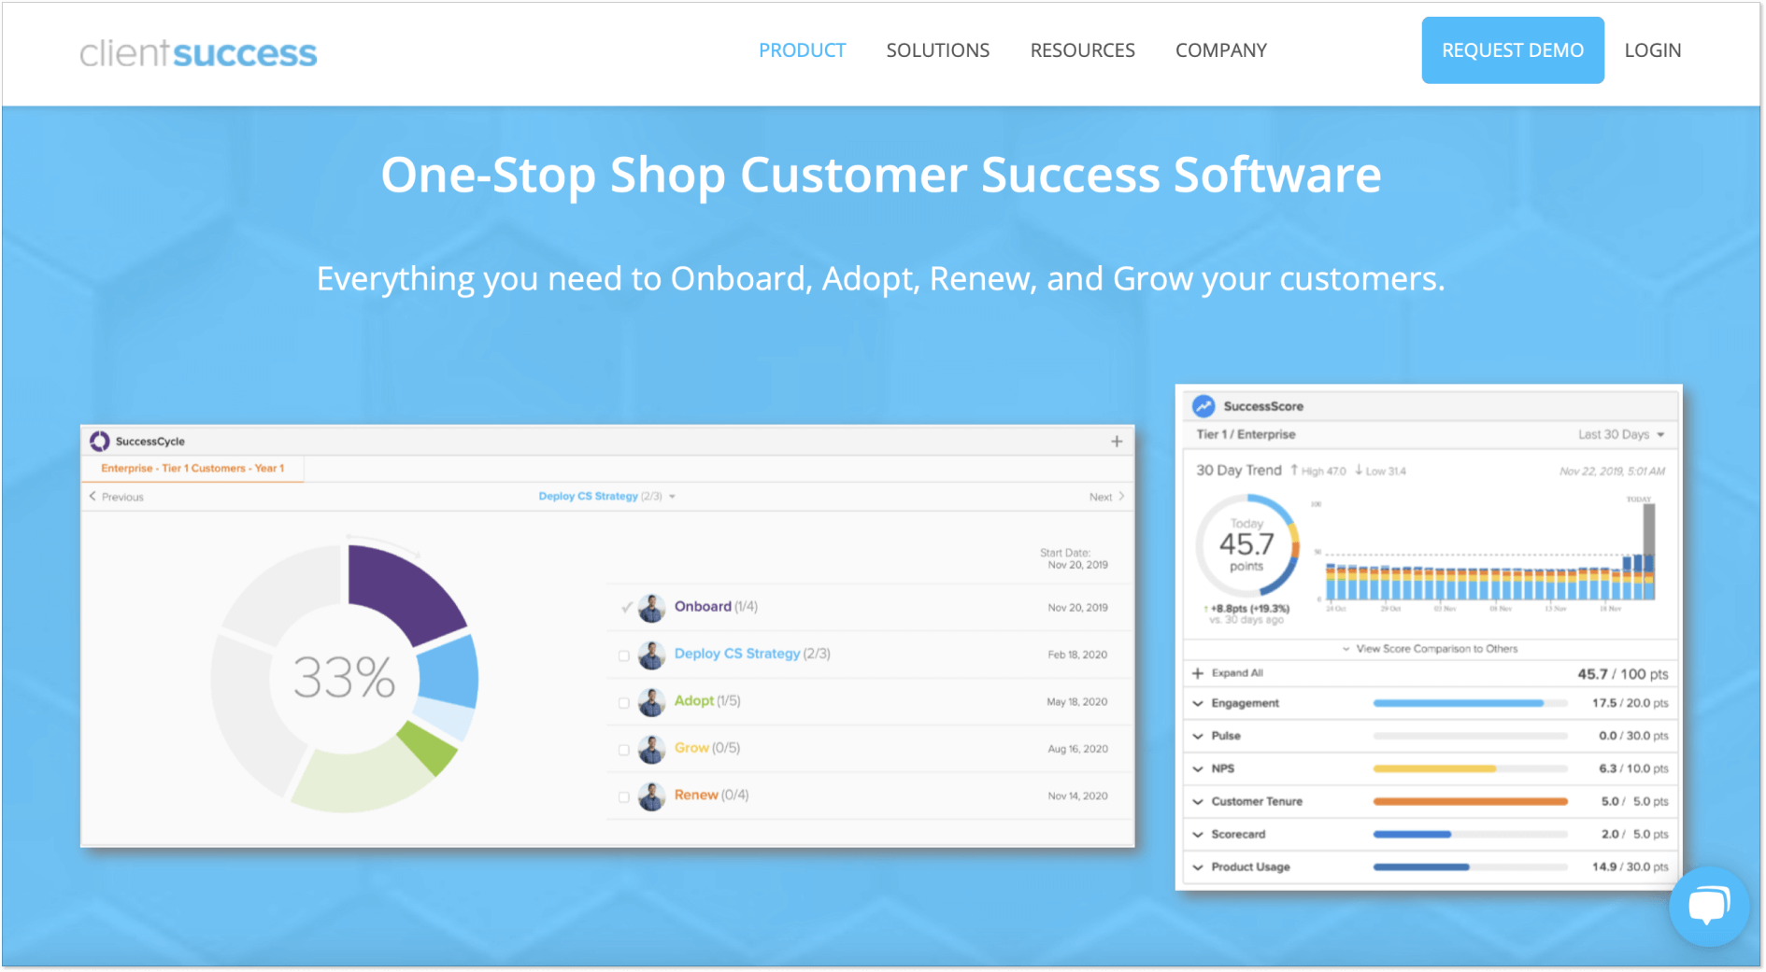This screenshot has width=1766, height=972.
Task: Click the plus icon in SuccessCycle header
Action: pos(1117,441)
